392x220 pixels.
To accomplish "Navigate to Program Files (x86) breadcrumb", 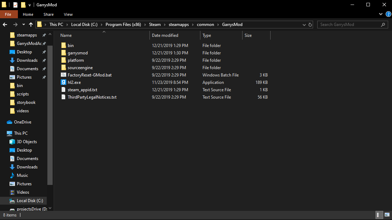I will [x=123, y=25].
